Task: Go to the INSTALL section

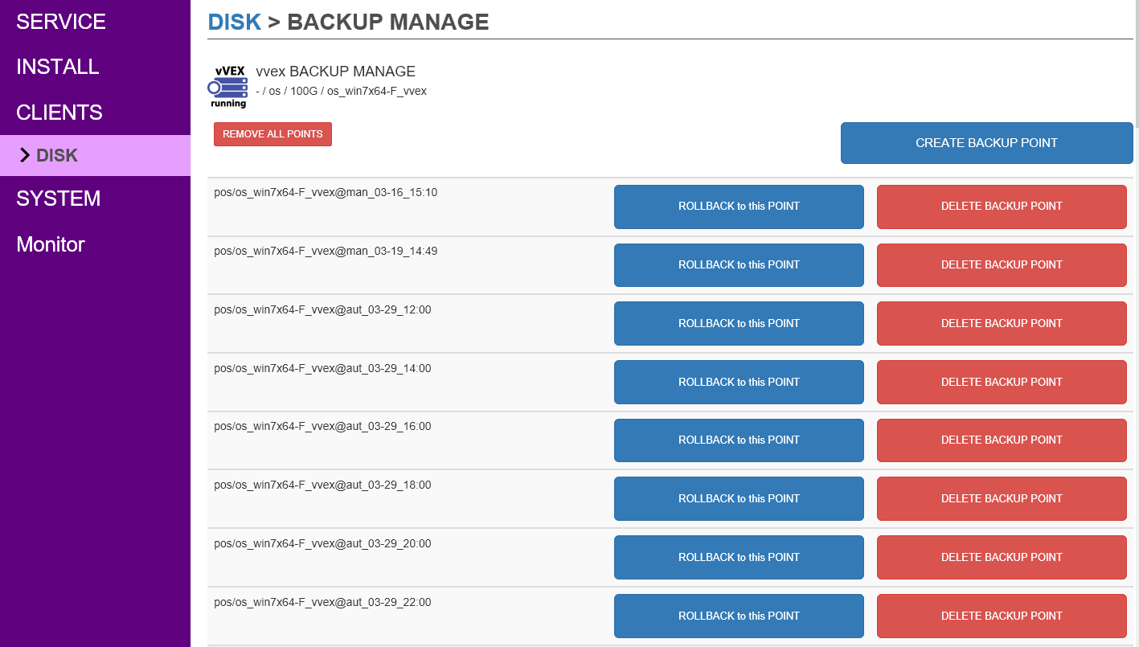Action: [x=58, y=67]
